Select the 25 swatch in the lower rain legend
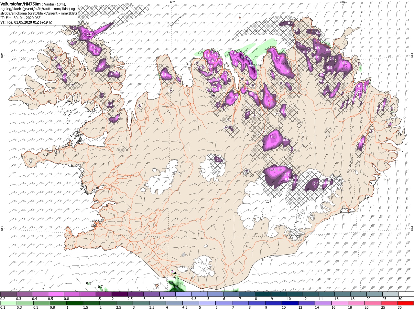Viewport: 414px width, 310px height. [x=388, y=303]
